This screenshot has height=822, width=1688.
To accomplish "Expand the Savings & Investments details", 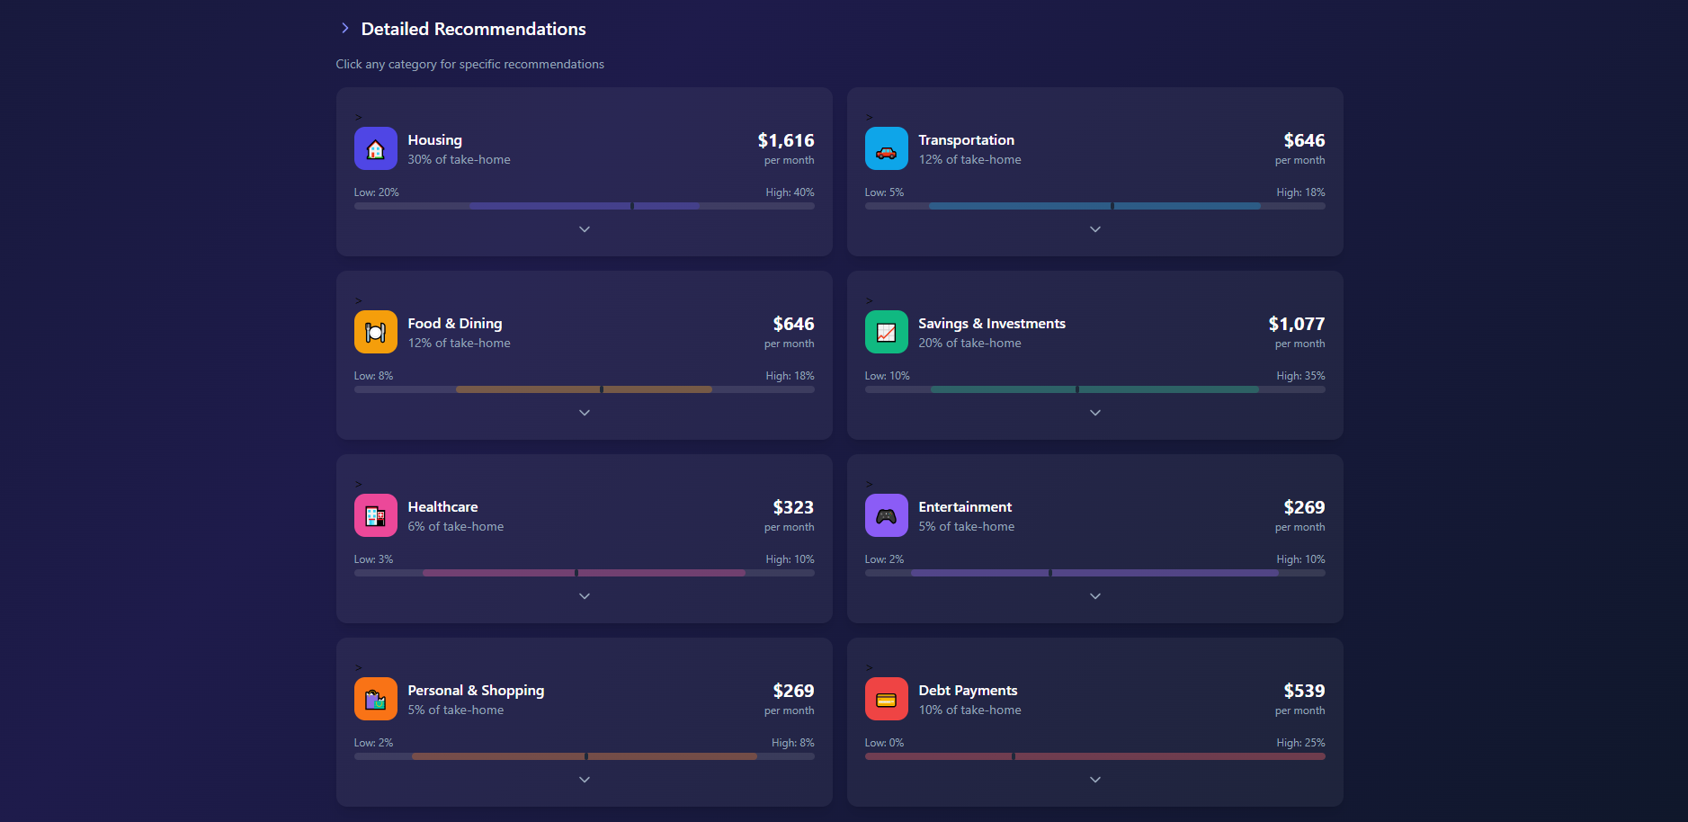I will (1094, 413).
